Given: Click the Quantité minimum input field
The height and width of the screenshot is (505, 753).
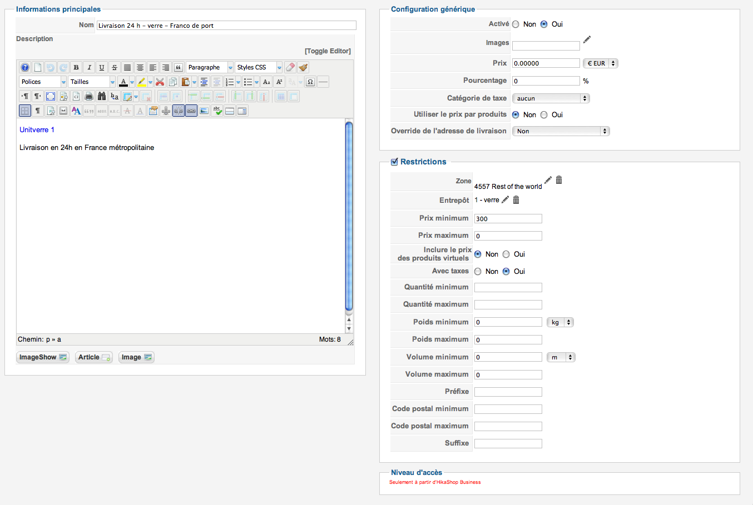Looking at the screenshot, I should pyautogui.click(x=508, y=288).
